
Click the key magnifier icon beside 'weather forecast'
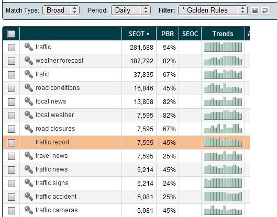click(29, 61)
